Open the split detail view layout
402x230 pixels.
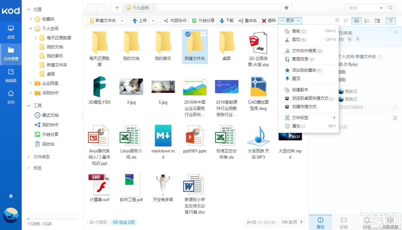377,20
